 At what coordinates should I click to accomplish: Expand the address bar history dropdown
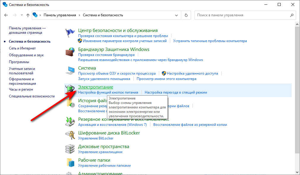pos(177,15)
